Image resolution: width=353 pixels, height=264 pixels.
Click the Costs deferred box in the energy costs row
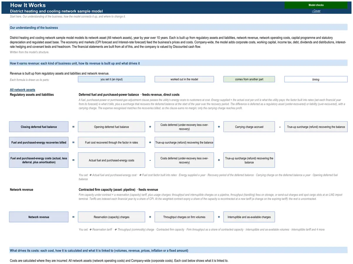184,160
